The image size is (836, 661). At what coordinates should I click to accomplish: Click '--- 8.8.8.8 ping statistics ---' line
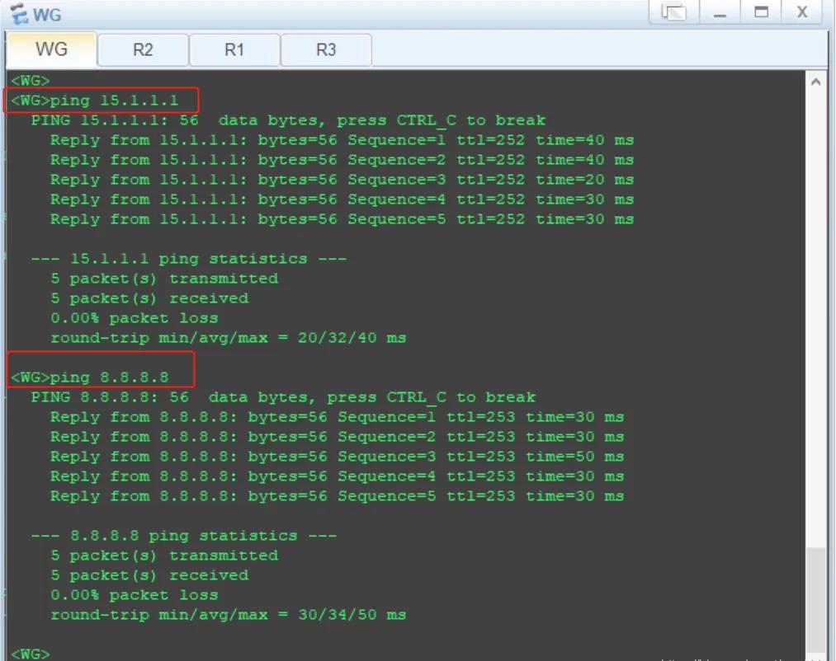[184, 536]
